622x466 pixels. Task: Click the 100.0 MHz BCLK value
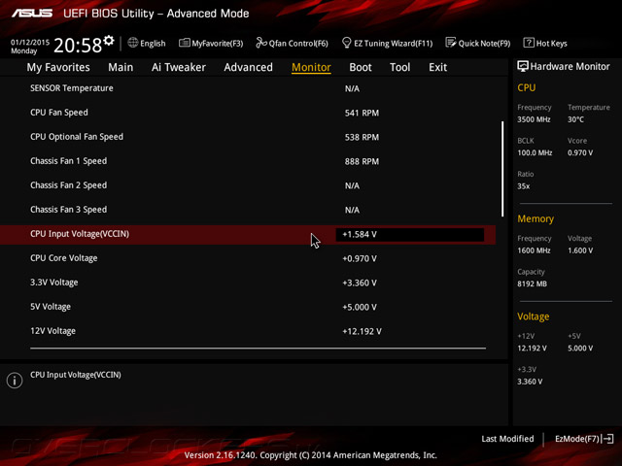pos(535,152)
